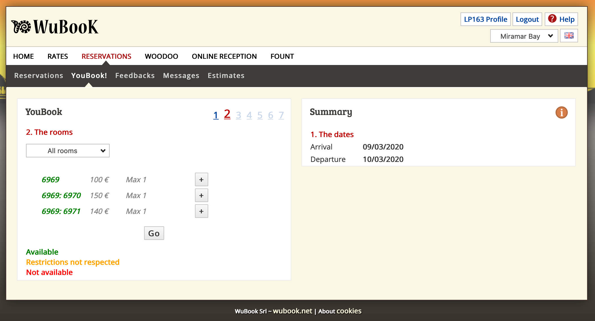Click the departure date 10/03/2020
595x321 pixels.
[x=383, y=159]
